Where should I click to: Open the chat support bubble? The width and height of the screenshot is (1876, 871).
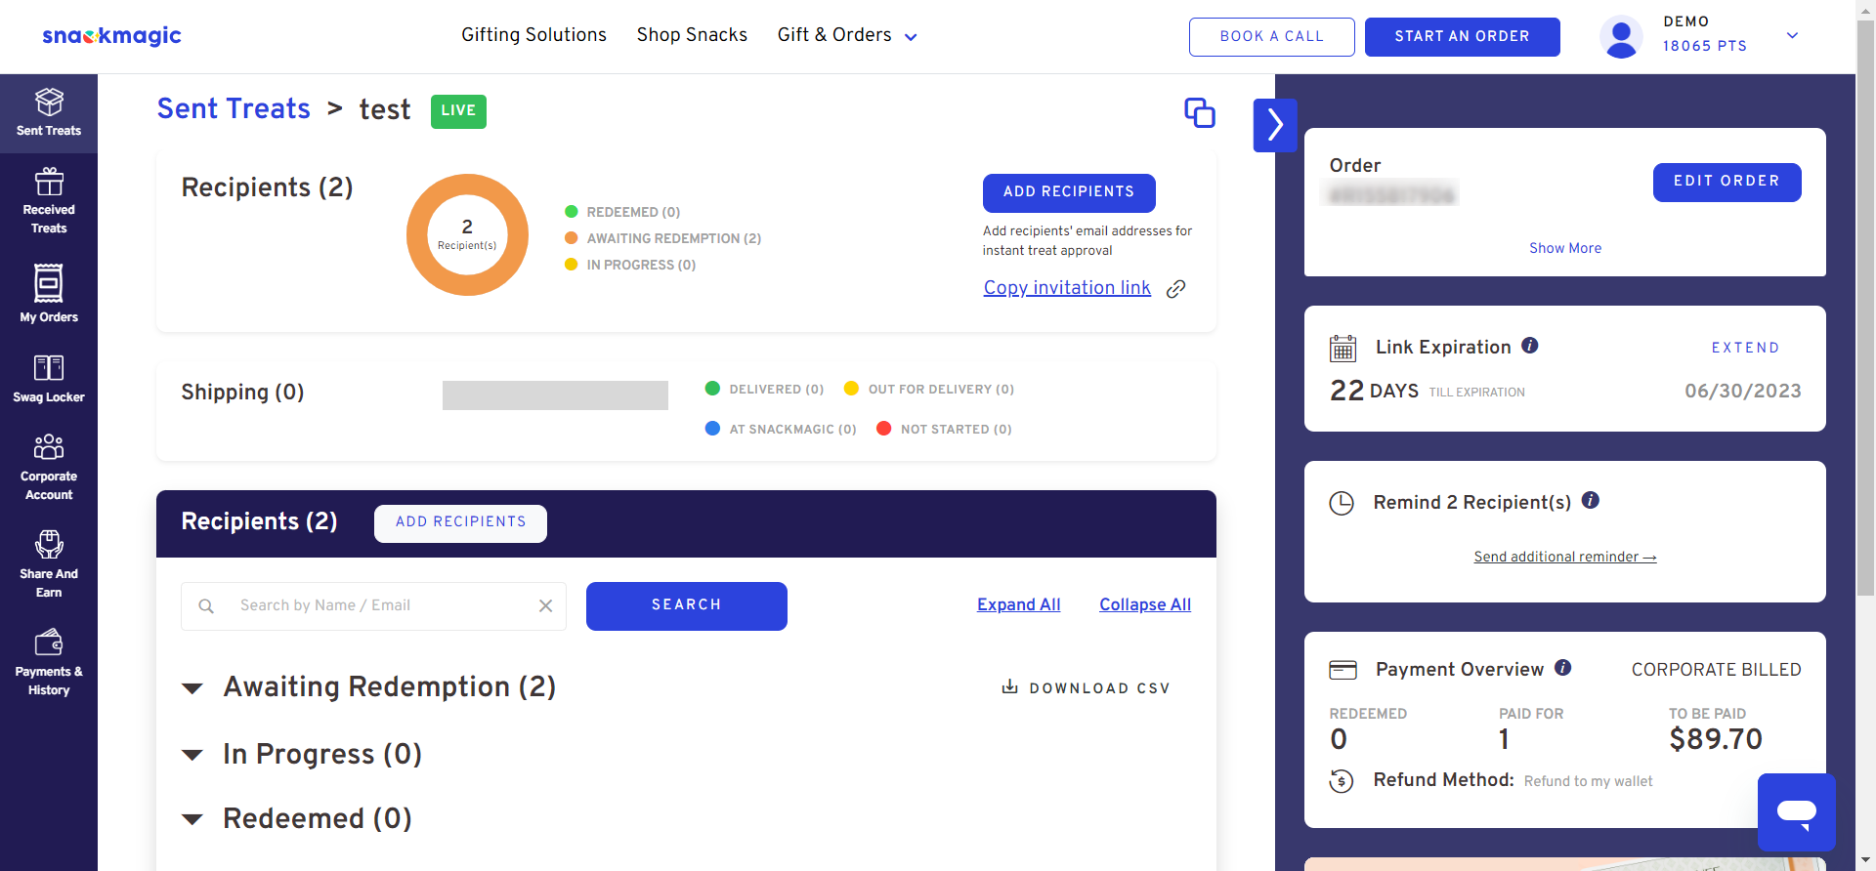(1797, 812)
